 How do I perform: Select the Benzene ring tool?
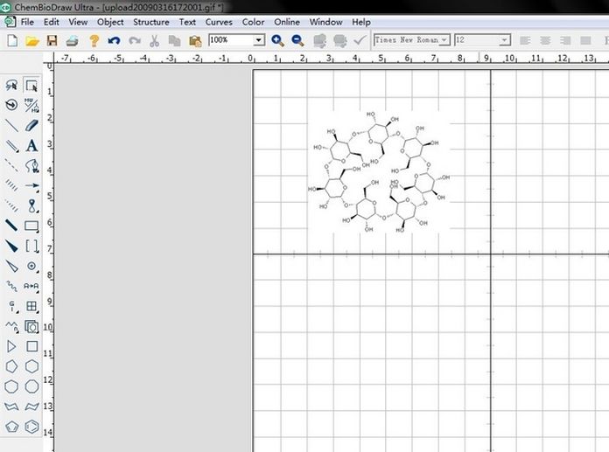pyautogui.click(x=31, y=427)
